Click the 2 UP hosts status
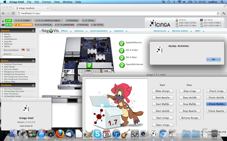This screenshot has height=141, width=227. [9, 21]
